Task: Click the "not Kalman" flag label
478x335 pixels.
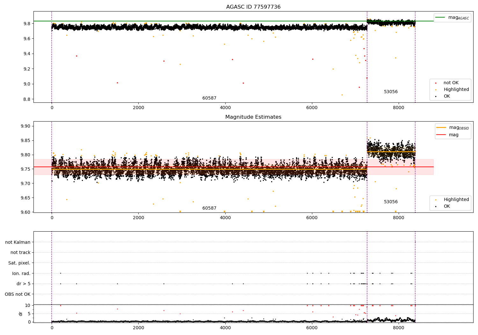Action: [x=18, y=242]
